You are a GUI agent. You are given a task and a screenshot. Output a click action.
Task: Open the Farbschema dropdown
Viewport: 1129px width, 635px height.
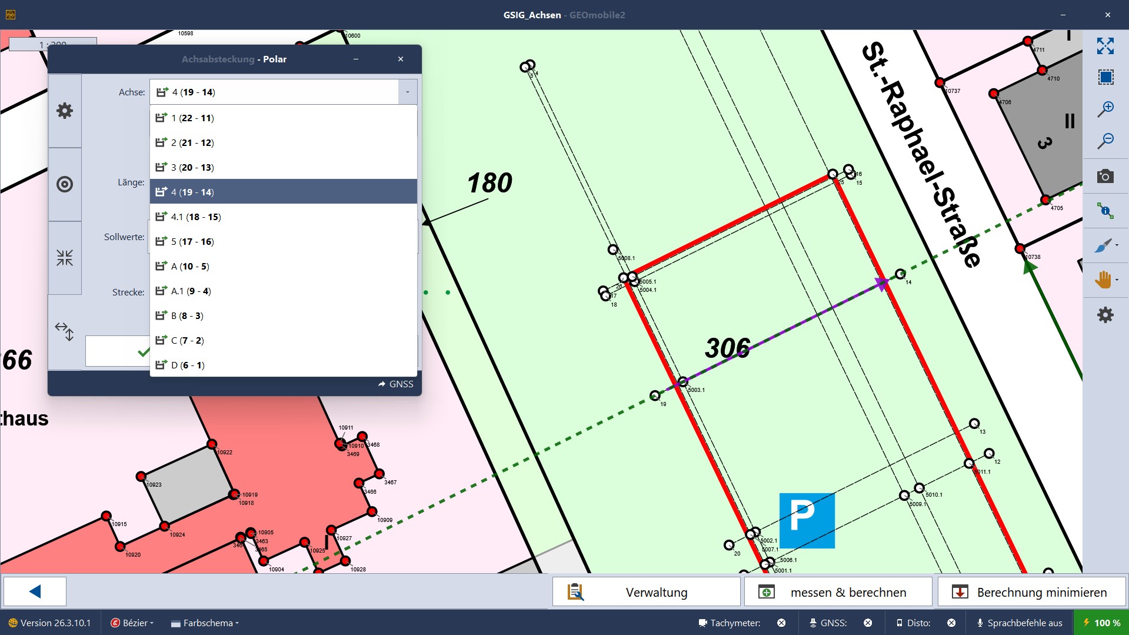[205, 623]
